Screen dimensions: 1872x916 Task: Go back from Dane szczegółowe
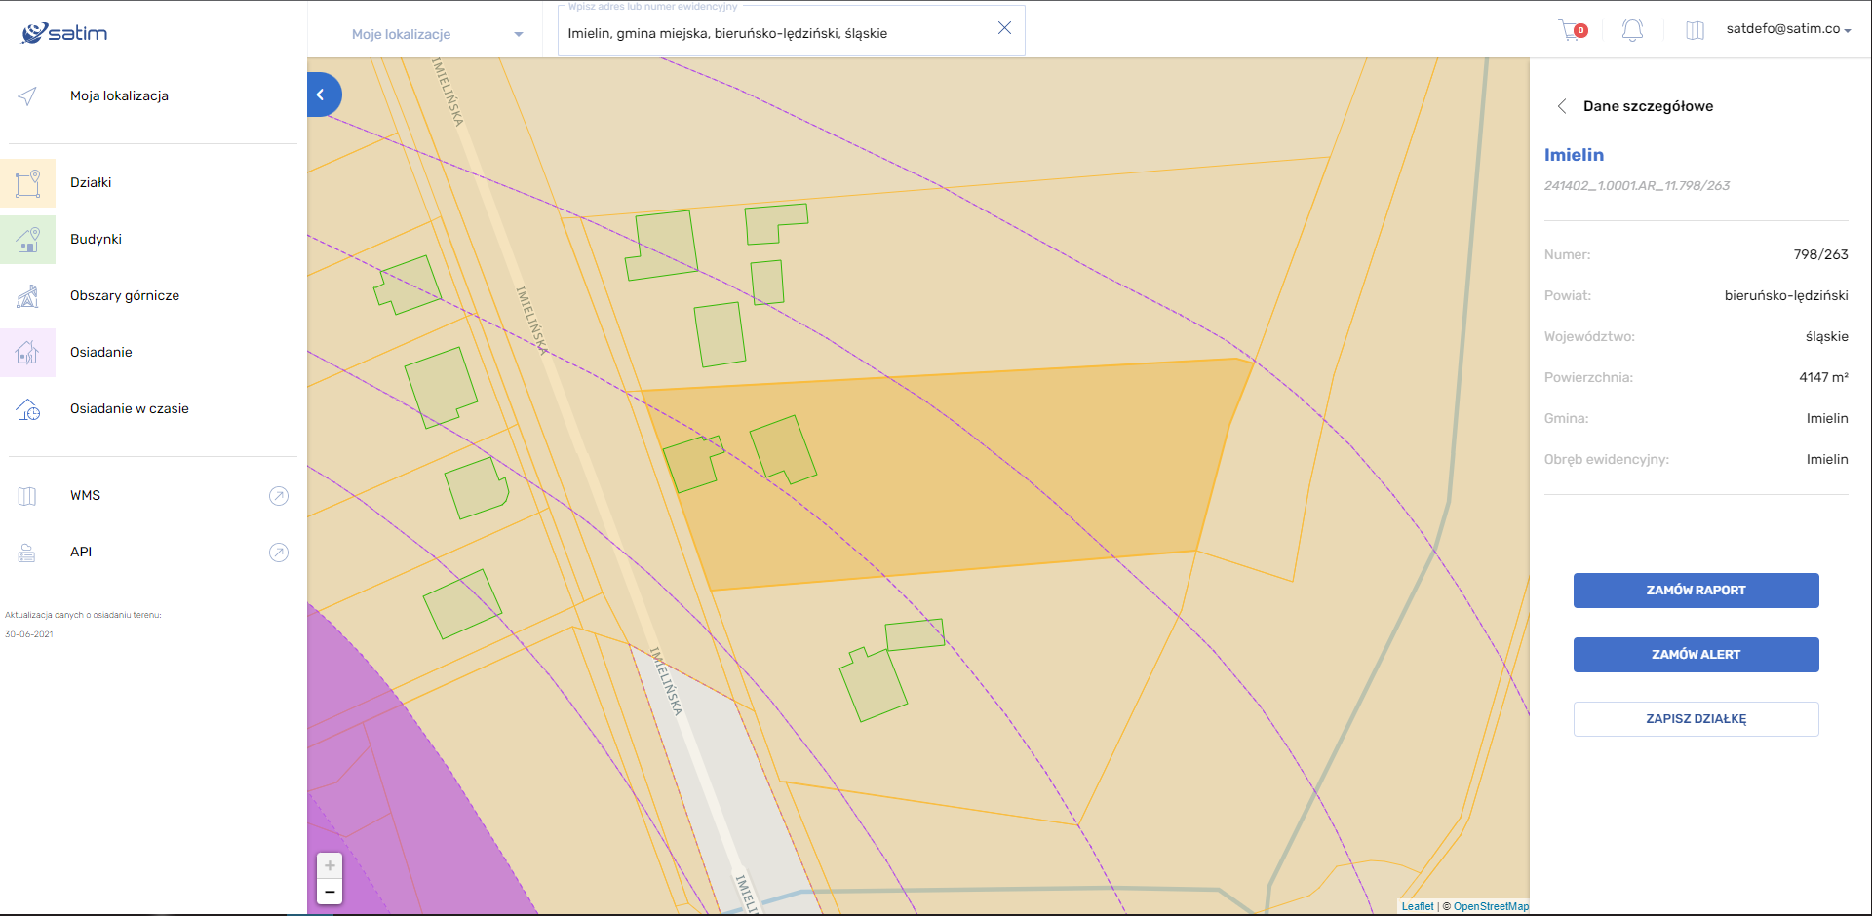click(x=1562, y=106)
